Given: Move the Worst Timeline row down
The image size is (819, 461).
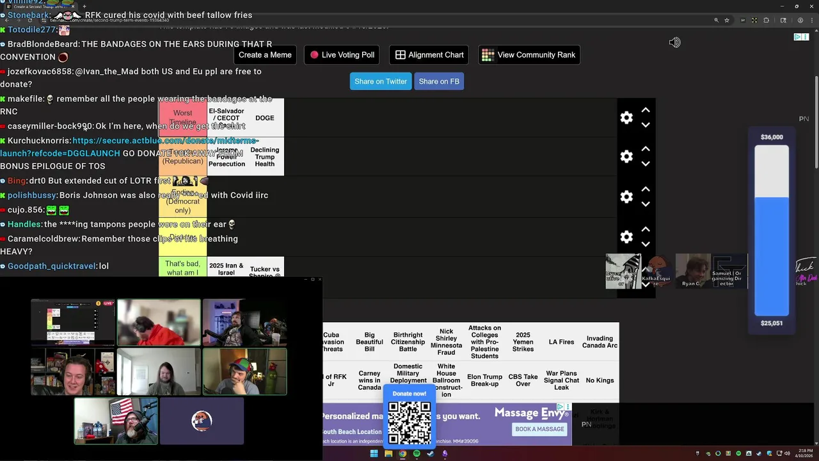Looking at the screenshot, I should click(x=646, y=125).
